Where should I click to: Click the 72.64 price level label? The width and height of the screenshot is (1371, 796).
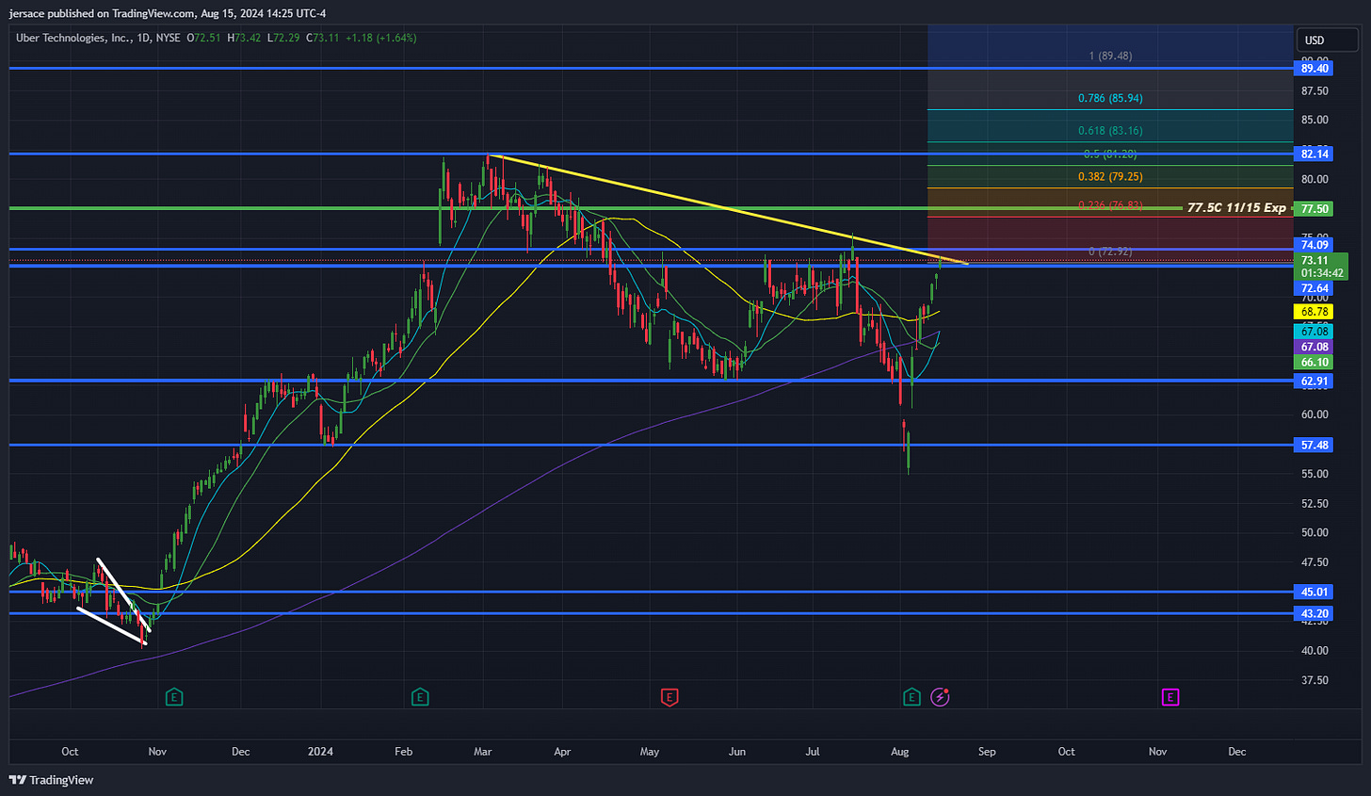coord(1315,288)
